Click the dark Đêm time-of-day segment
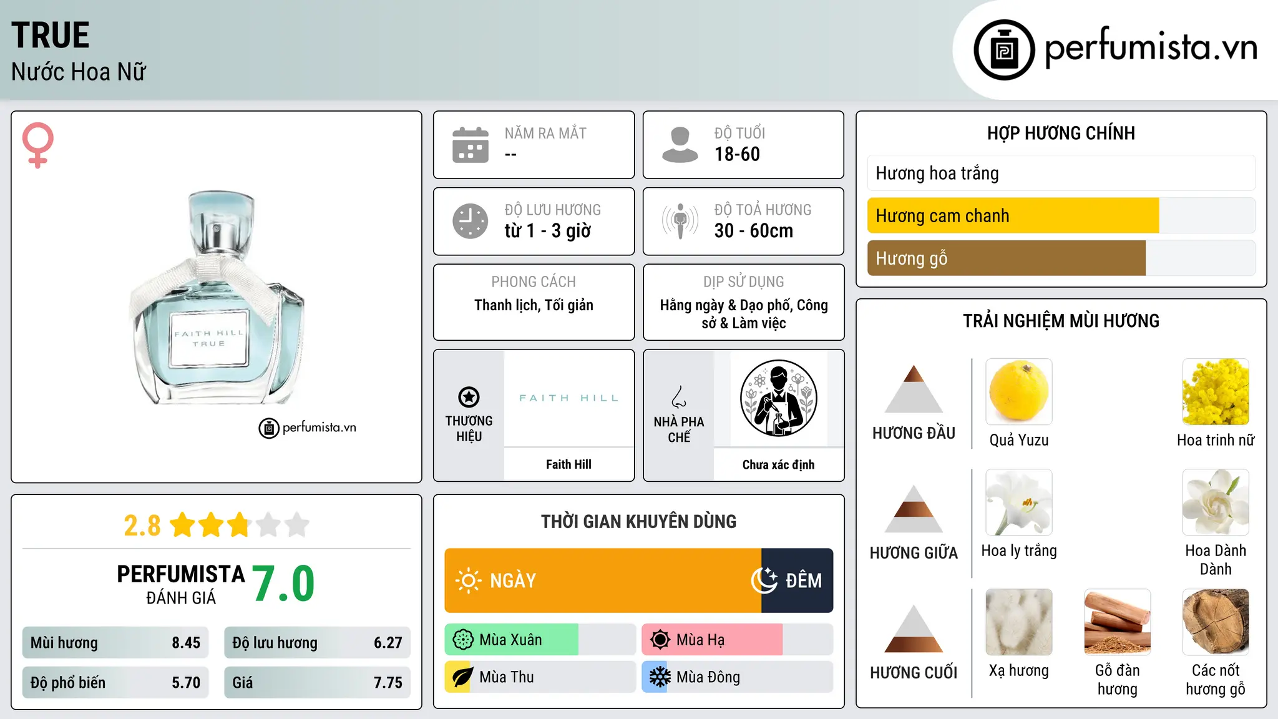 [798, 580]
